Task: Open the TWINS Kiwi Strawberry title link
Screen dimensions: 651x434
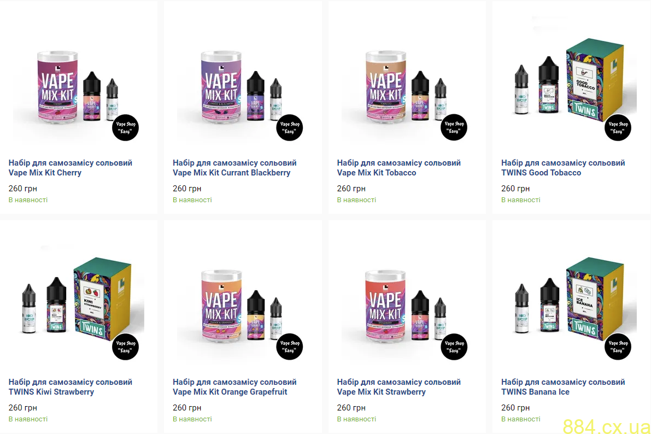Action: pos(71,387)
